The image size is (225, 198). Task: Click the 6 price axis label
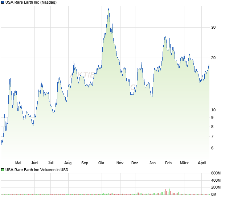212,148
